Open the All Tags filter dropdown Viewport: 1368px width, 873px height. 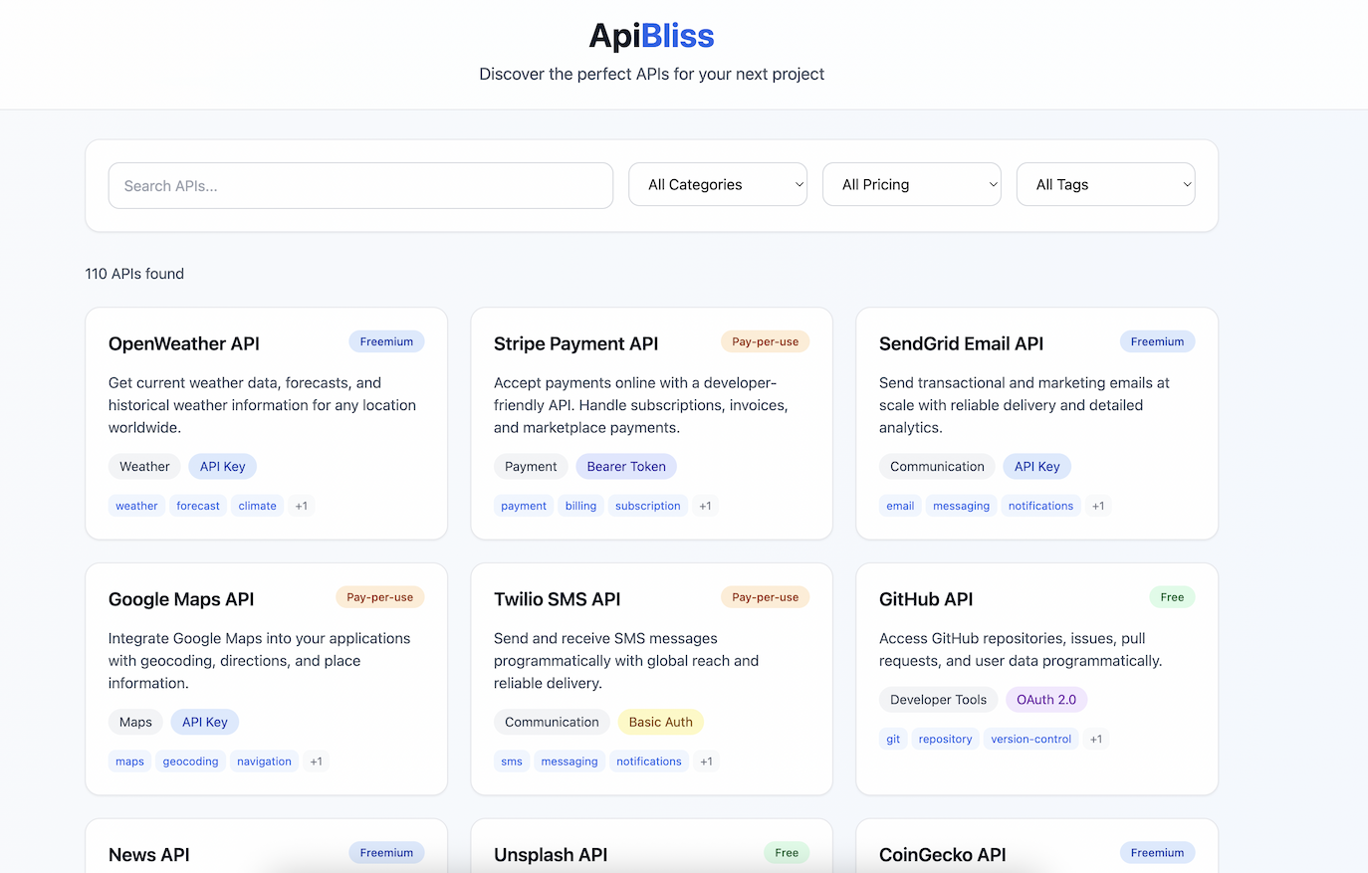(1105, 185)
